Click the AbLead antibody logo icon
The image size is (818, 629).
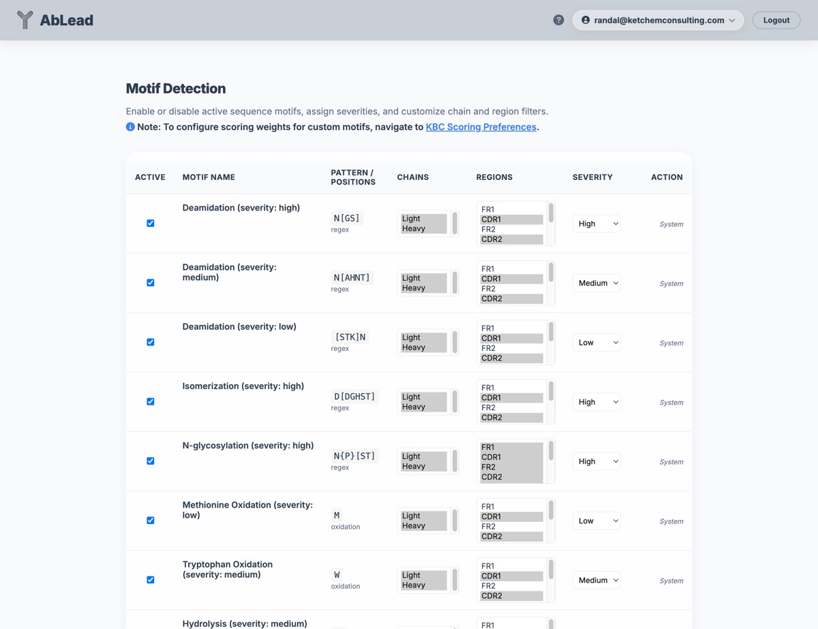(x=25, y=20)
